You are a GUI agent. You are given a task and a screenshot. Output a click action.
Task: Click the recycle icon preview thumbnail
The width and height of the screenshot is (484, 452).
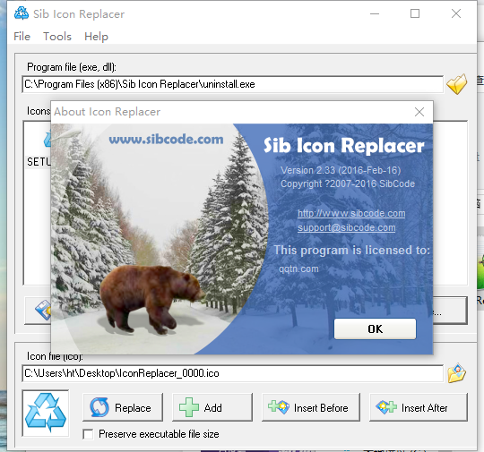46,413
